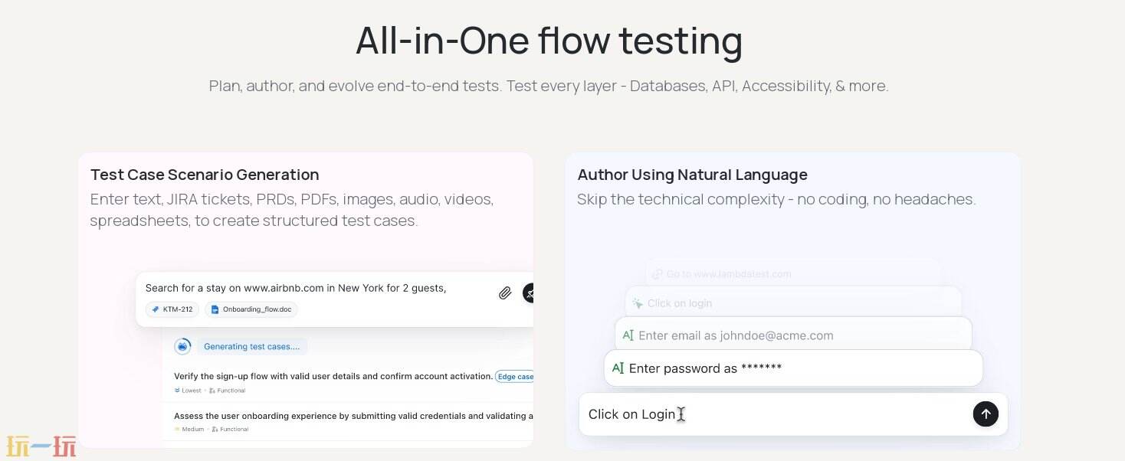Click the link icon beside Go to www.lambdatest.com
Screen dimensions: 1125x461
657,274
